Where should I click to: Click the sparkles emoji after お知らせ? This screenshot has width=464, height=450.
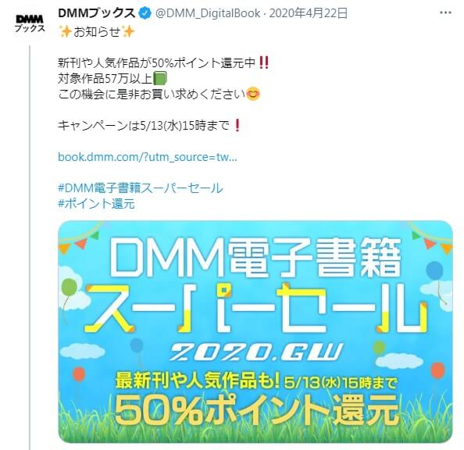click(128, 31)
